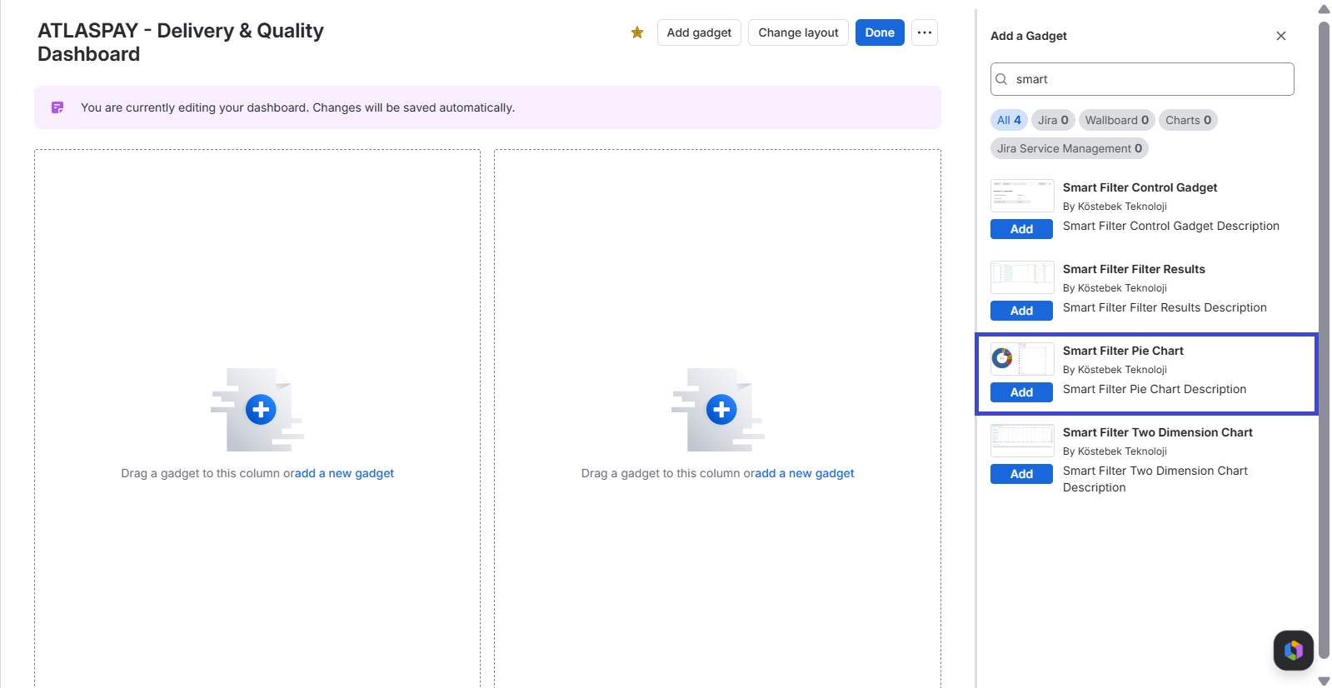Image resolution: width=1332 pixels, height=688 pixels.
Task: Click the ATLASPAY dashboard title
Action: pyautogui.click(x=181, y=42)
